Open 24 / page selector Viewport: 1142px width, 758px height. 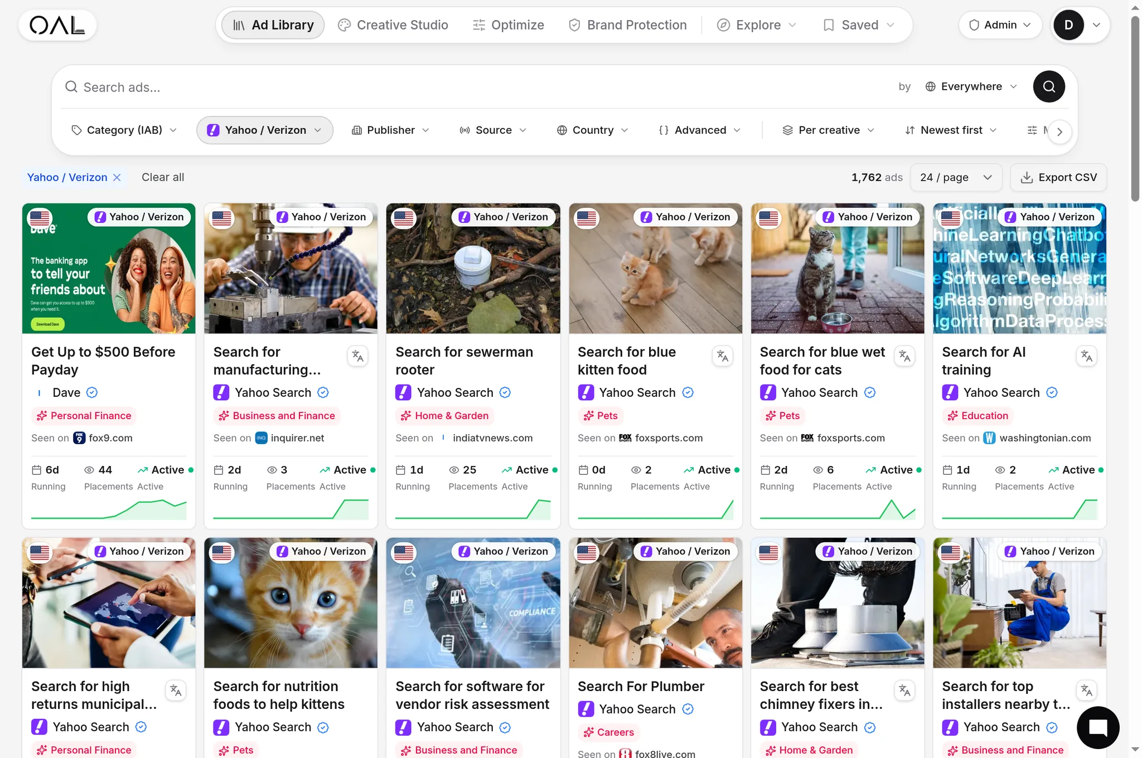(956, 177)
